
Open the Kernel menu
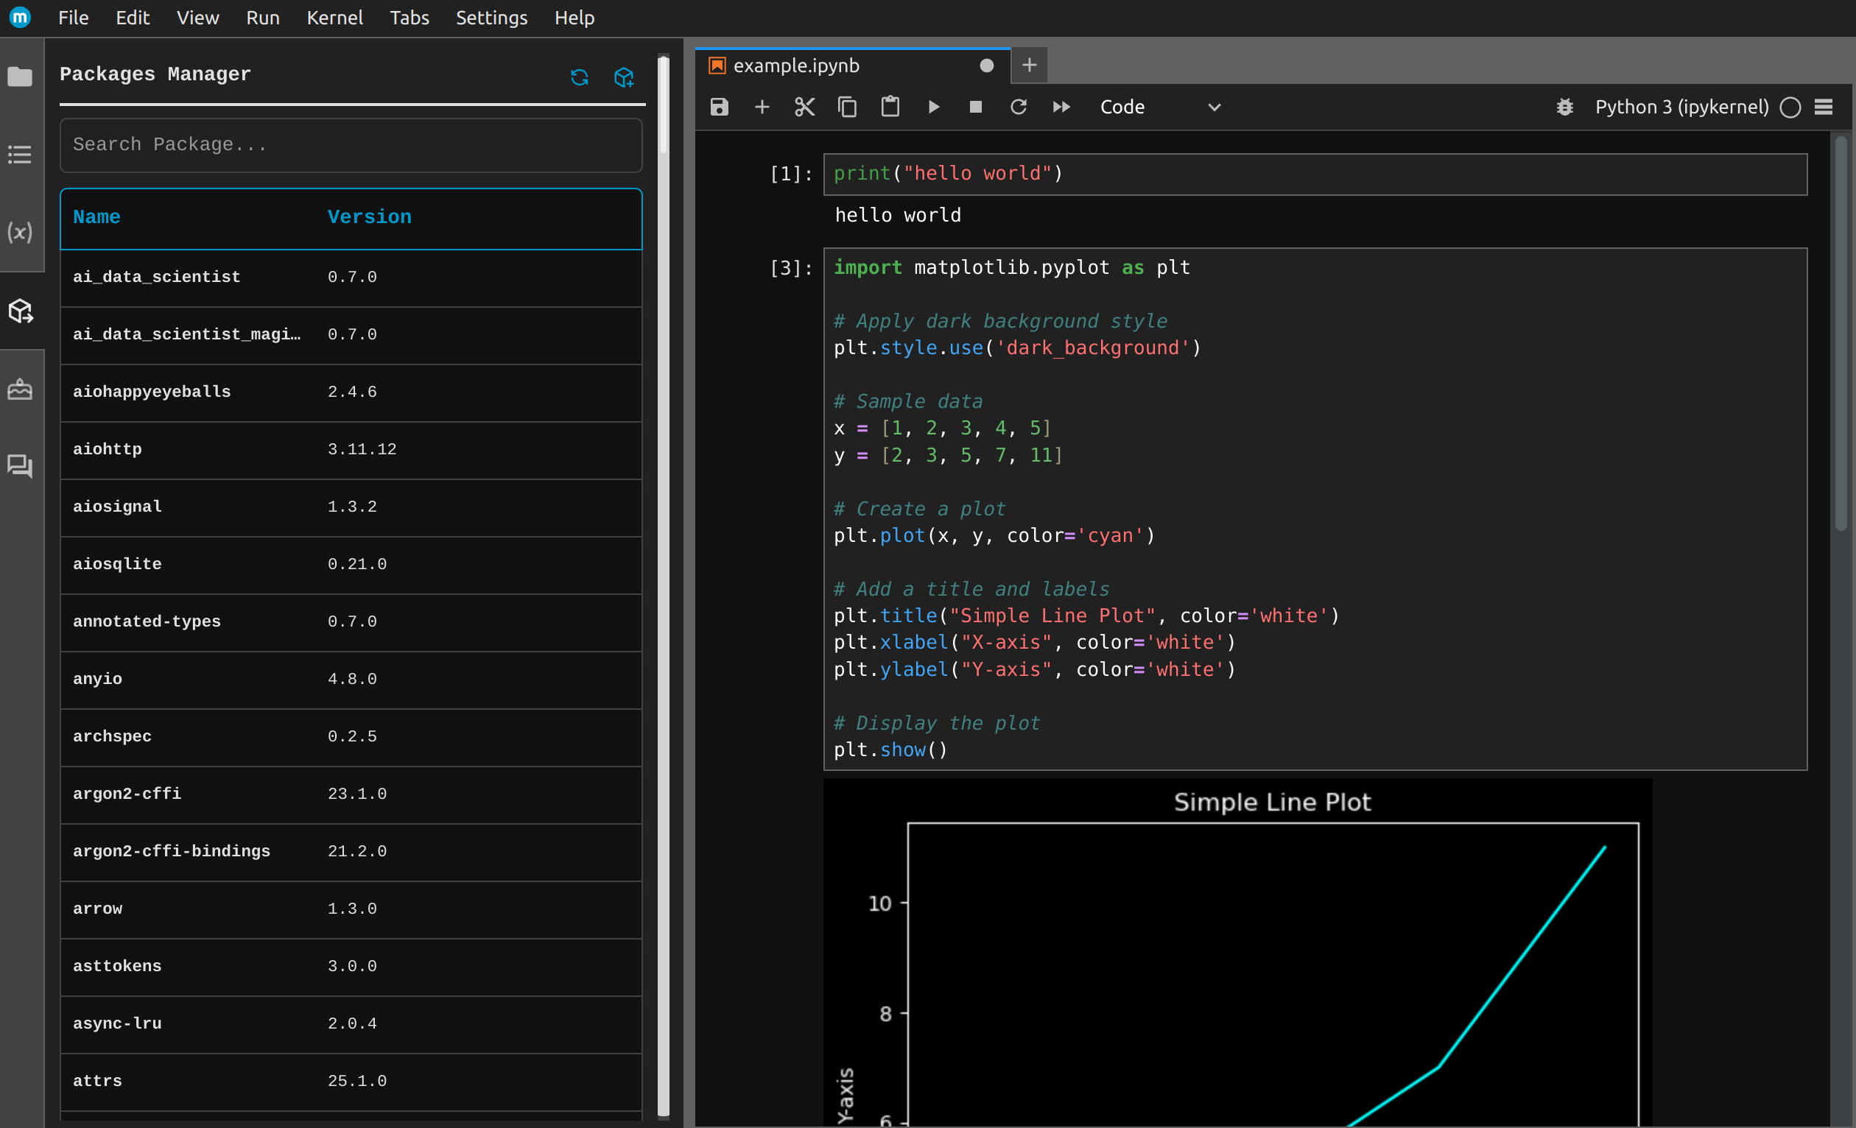point(334,18)
